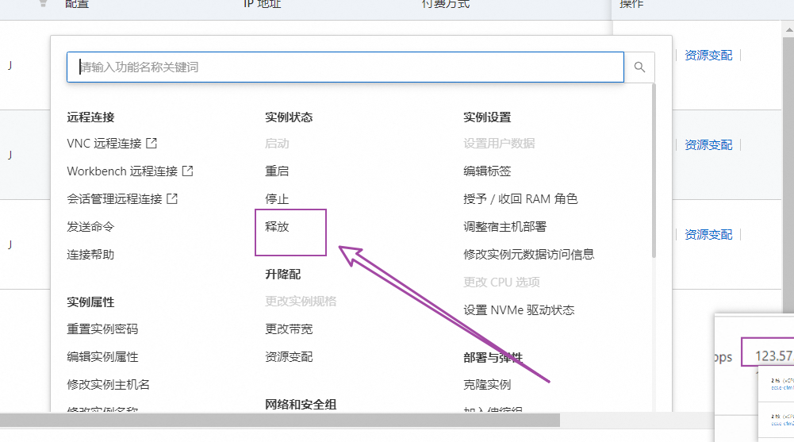
Task: Select 设置 NVMe 驱动状态
Action: pos(519,309)
